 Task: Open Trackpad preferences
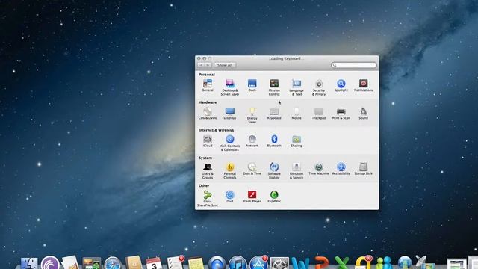pos(319,113)
